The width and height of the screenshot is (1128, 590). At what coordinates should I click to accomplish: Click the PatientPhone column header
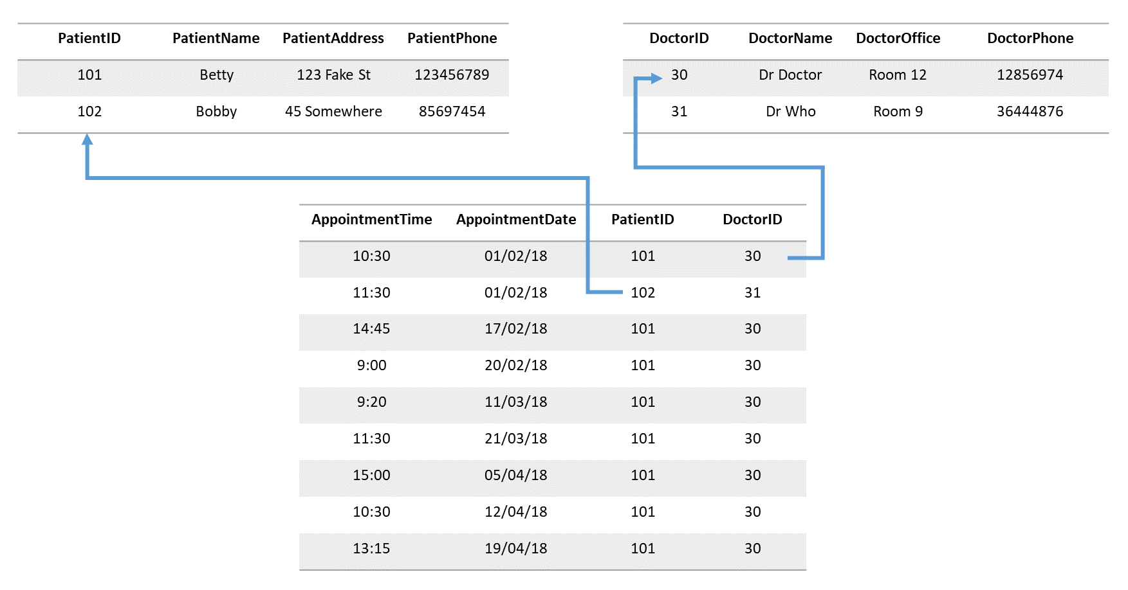pos(452,39)
